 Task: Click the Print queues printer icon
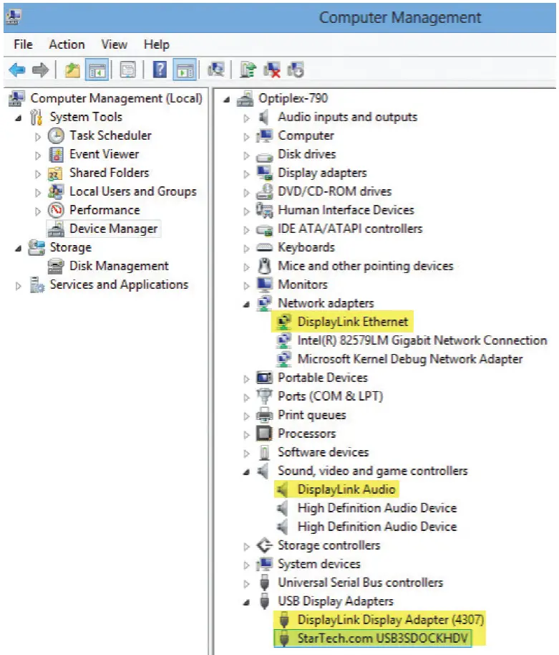(x=265, y=415)
